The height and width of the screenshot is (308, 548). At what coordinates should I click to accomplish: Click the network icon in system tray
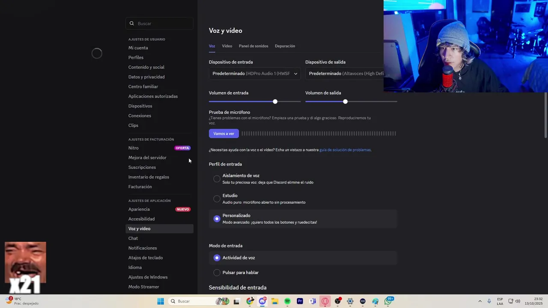pos(511,301)
